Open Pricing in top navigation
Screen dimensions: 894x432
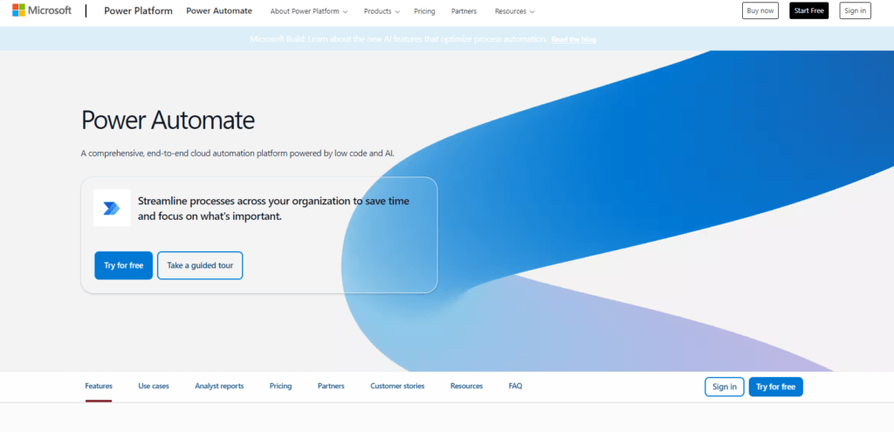tap(424, 11)
